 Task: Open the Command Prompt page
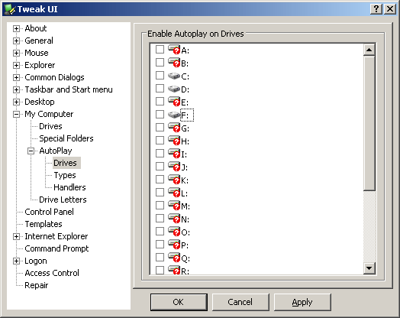tap(56, 249)
